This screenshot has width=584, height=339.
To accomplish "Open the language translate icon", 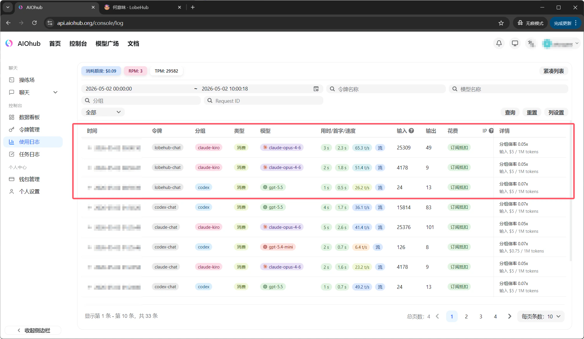I will tap(531, 44).
